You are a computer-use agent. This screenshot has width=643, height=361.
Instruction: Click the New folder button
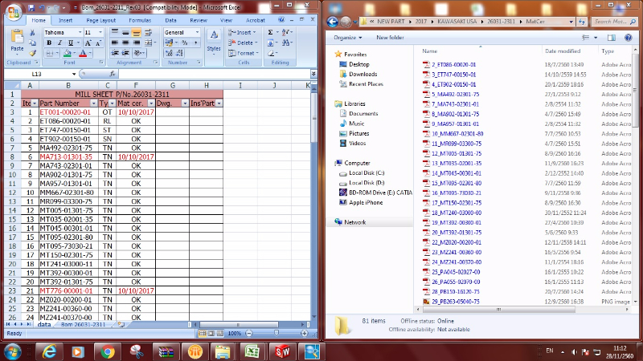(x=391, y=37)
